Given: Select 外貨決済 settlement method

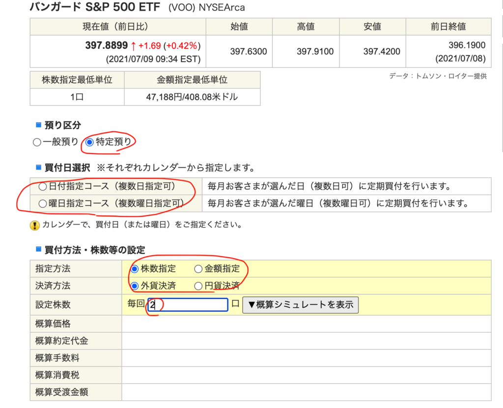Looking at the screenshot, I should 135,286.
